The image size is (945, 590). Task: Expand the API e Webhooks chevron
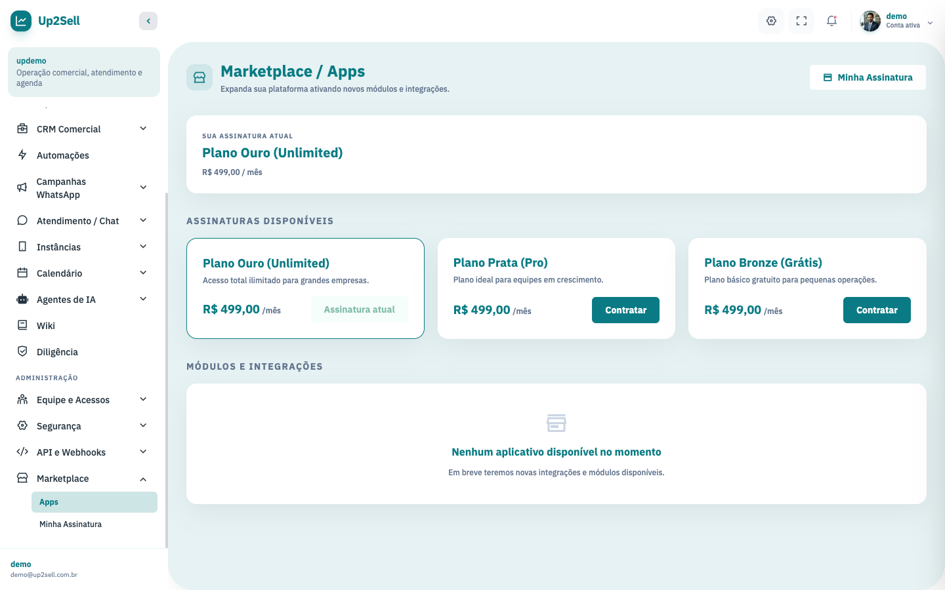(143, 452)
